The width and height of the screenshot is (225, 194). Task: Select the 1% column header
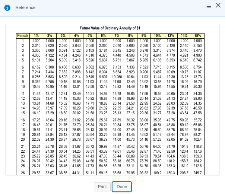pyautogui.click(x=36, y=35)
